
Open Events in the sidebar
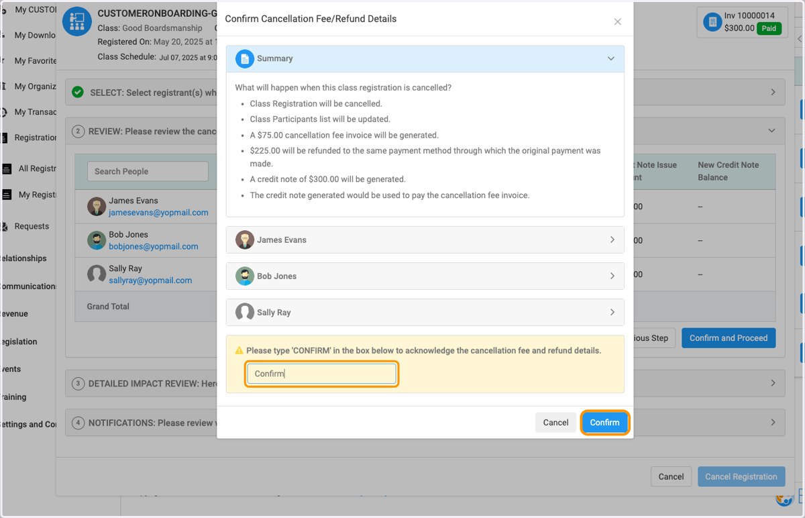coord(11,369)
